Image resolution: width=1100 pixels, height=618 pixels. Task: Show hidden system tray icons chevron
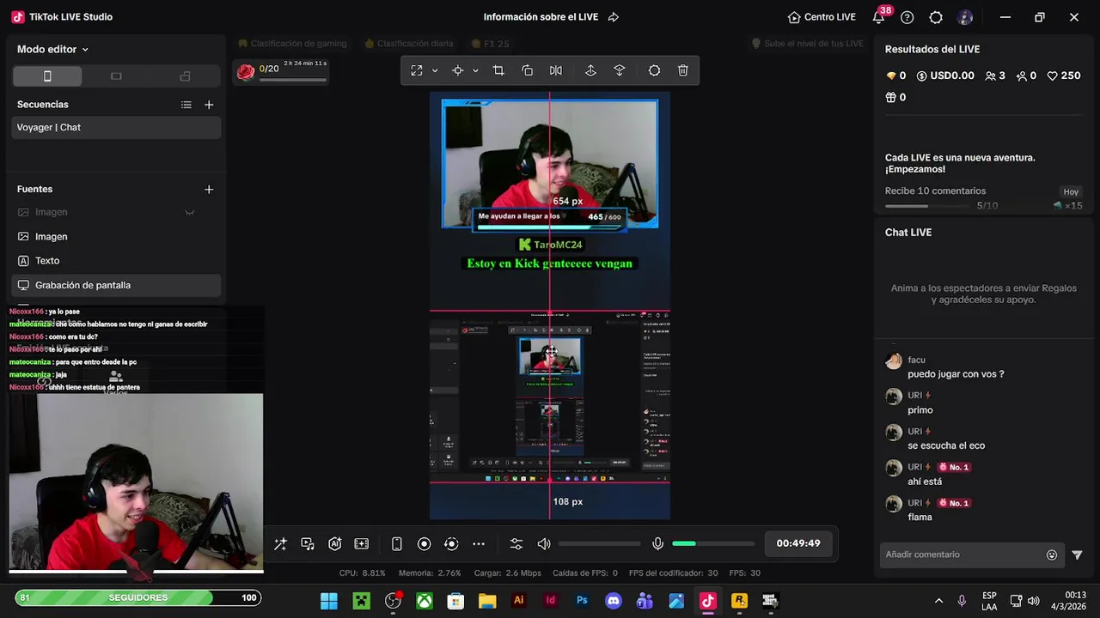point(938,601)
